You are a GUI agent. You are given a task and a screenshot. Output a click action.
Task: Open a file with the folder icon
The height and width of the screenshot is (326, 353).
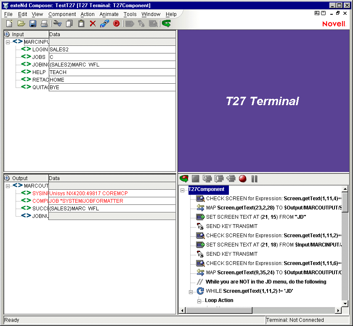(21, 24)
